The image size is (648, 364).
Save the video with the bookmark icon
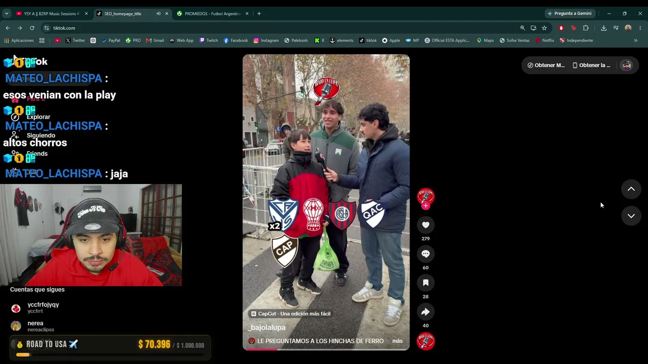tap(425, 283)
